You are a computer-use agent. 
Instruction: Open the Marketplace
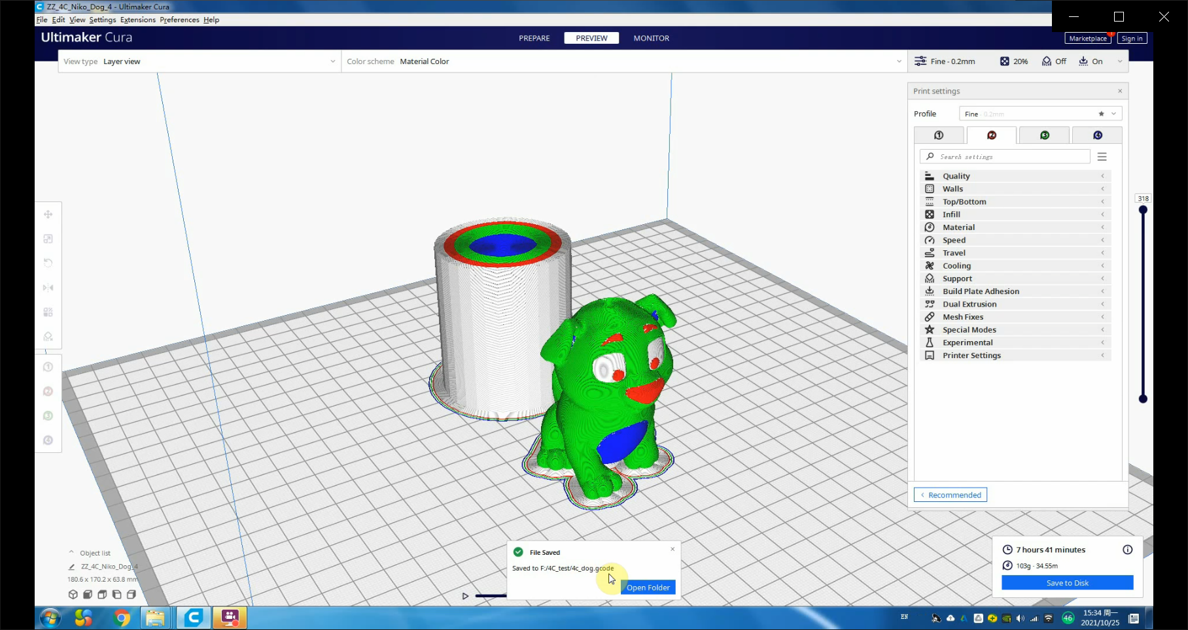coord(1088,39)
